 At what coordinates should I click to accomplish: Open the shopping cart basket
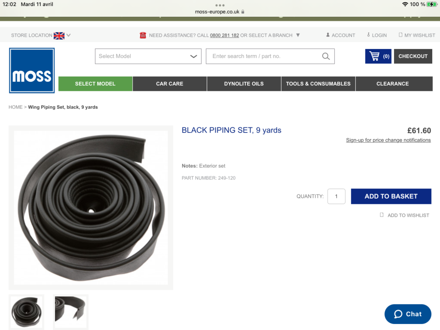[x=378, y=56]
